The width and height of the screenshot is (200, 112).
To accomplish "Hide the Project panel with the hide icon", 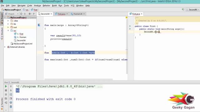I will pos(34,14).
